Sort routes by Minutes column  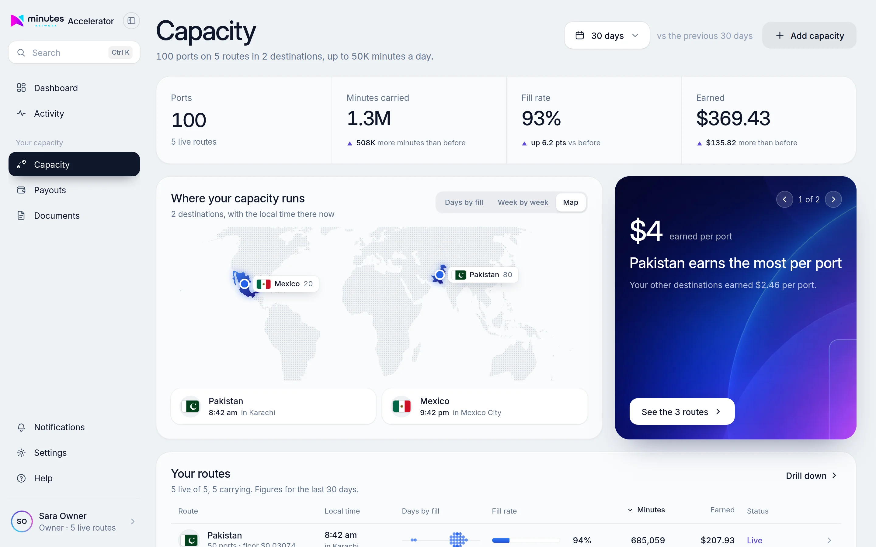[646, 510]
